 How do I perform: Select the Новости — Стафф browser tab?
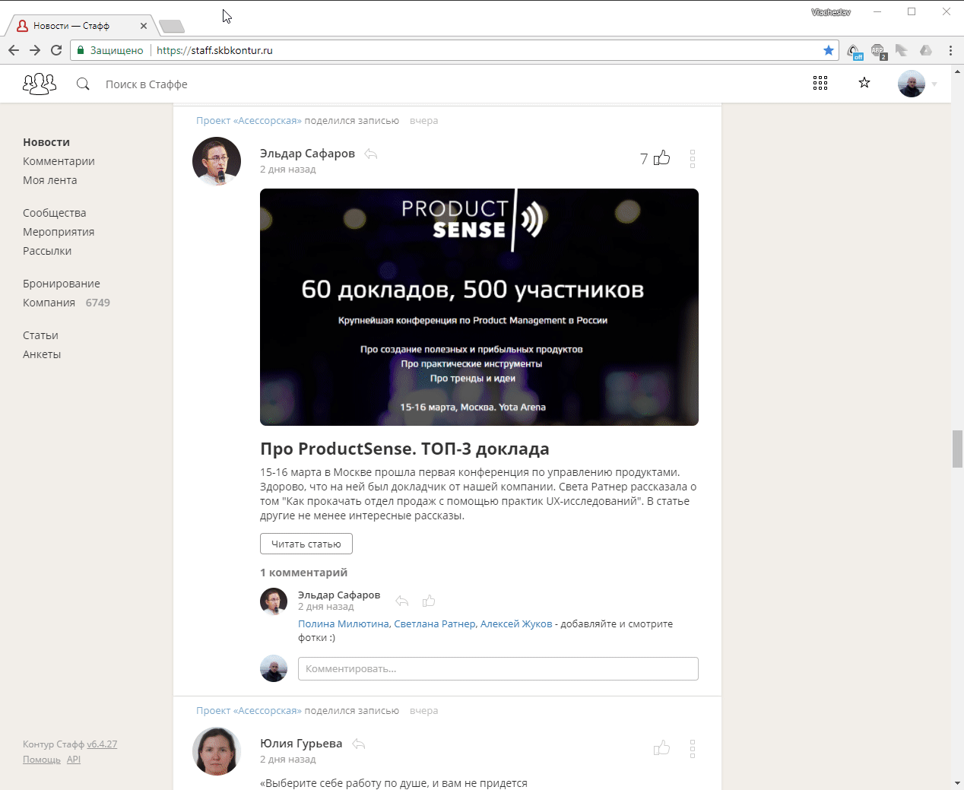pos(80,26)
